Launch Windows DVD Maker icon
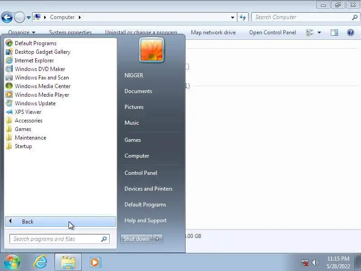The image size is (361, 271). click(9, 69)
